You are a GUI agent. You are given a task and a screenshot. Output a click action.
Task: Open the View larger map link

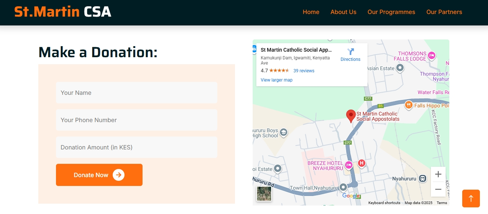tap(276, 80)
